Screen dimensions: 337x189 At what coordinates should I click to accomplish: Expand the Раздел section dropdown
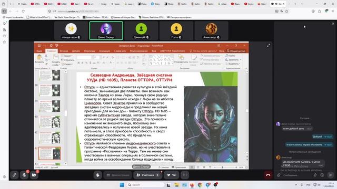coord(67,64)
